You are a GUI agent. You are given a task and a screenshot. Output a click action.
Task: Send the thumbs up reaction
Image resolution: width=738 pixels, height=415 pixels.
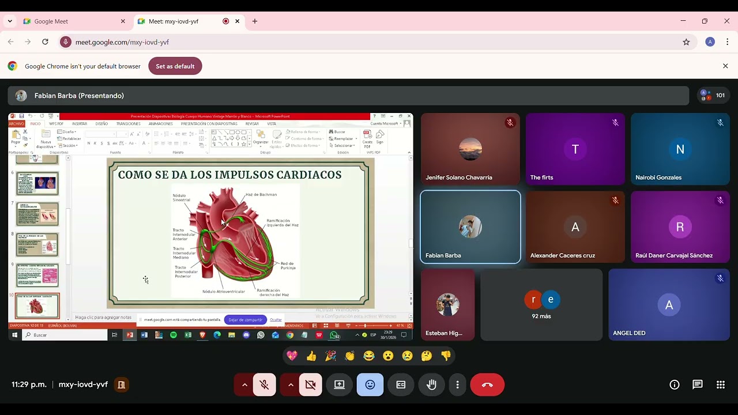coord(311,356)
